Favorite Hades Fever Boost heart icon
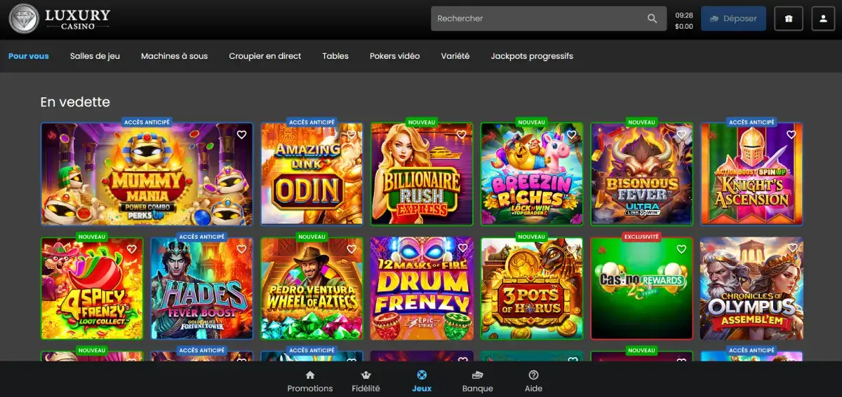Image resolution: width=842 pixels, height=397 pixels. (241, 249)
